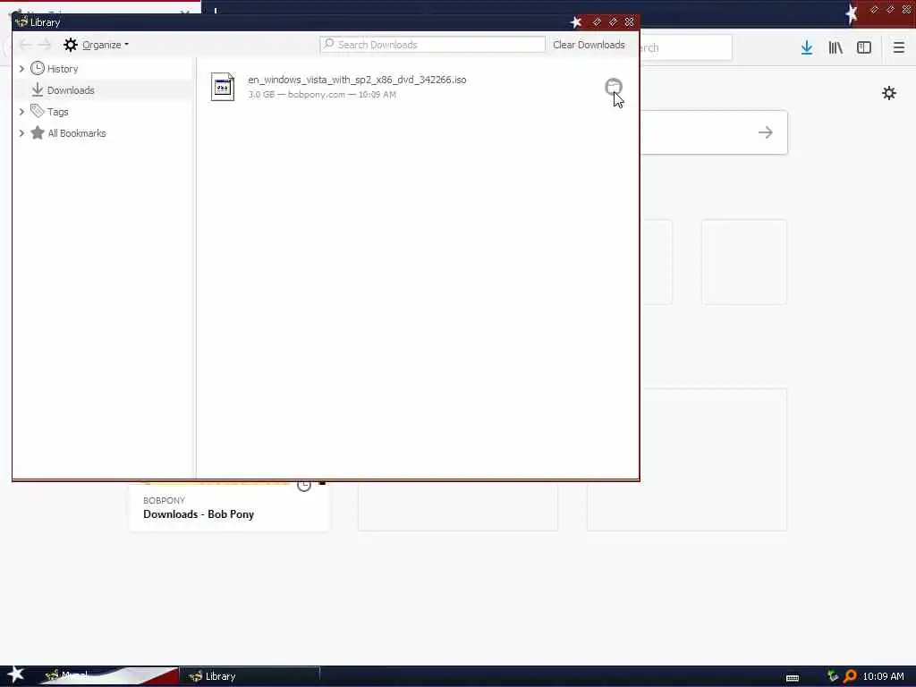
Task: Click magnifier tray icon in taskbar
Action: tap(850, 676)
